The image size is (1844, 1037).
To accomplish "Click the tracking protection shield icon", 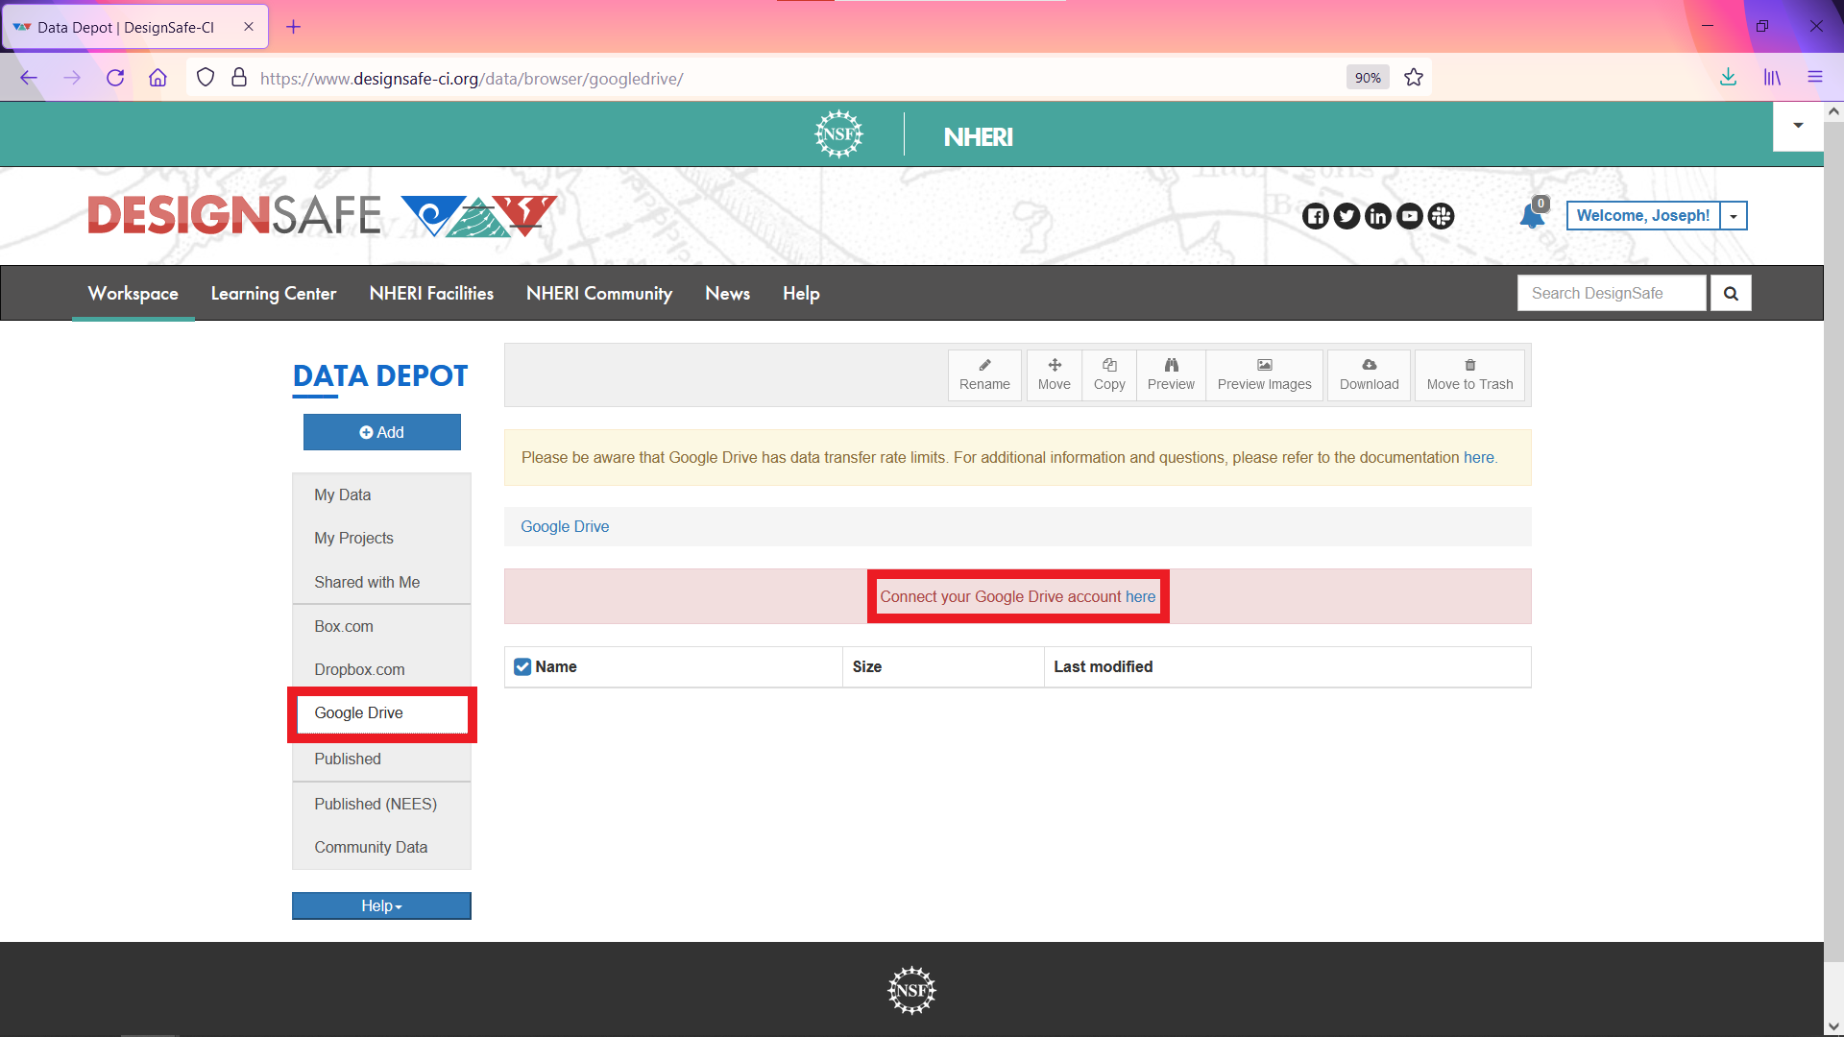I will click(x=206, y=78).
